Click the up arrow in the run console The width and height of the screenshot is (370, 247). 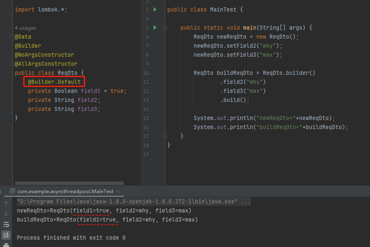(x=6, y=203)
